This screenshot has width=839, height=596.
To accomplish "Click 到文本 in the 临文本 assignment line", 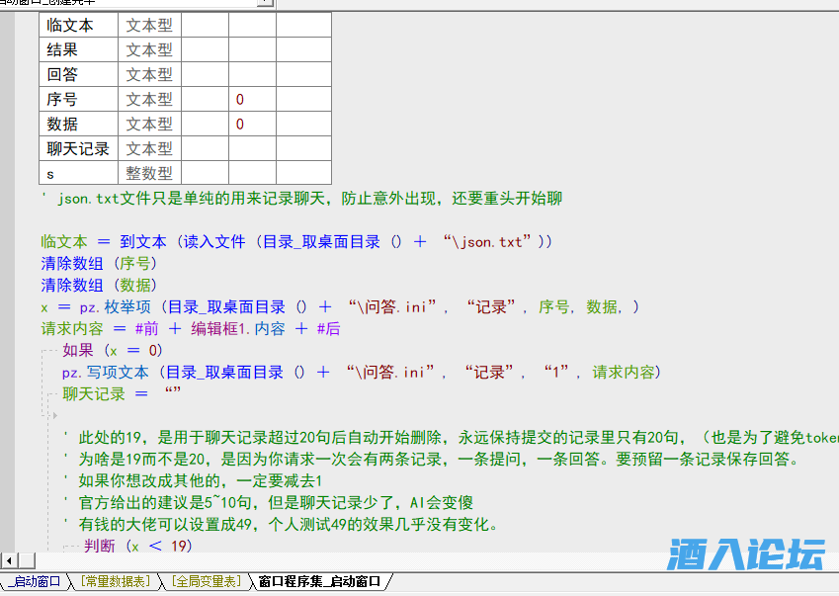I will coord(143,242).
